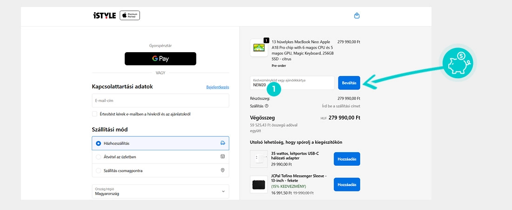Select Átvétel az üzletben radio option
Viewport: 512px width, 210px height.
coord(98,157)
